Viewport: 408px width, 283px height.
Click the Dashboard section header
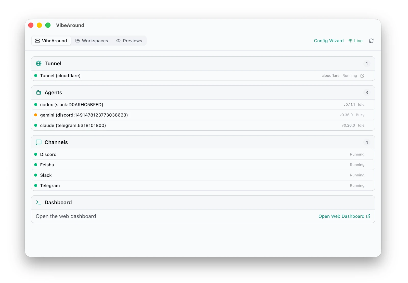pos(203,202)
